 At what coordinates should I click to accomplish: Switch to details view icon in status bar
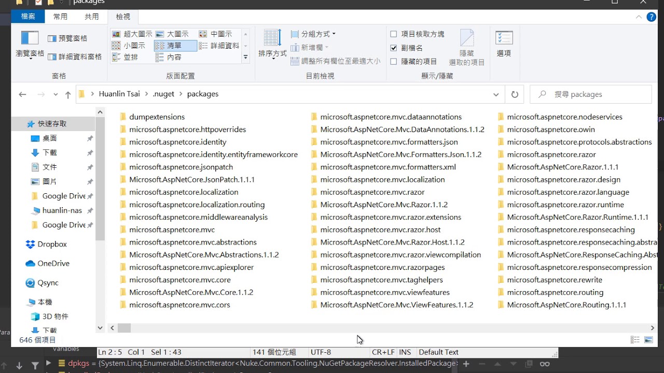[x=635, y=340]
